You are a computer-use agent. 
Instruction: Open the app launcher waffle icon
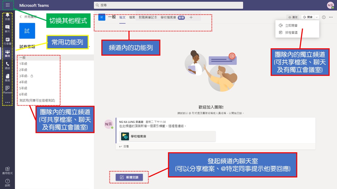point(7,5)
